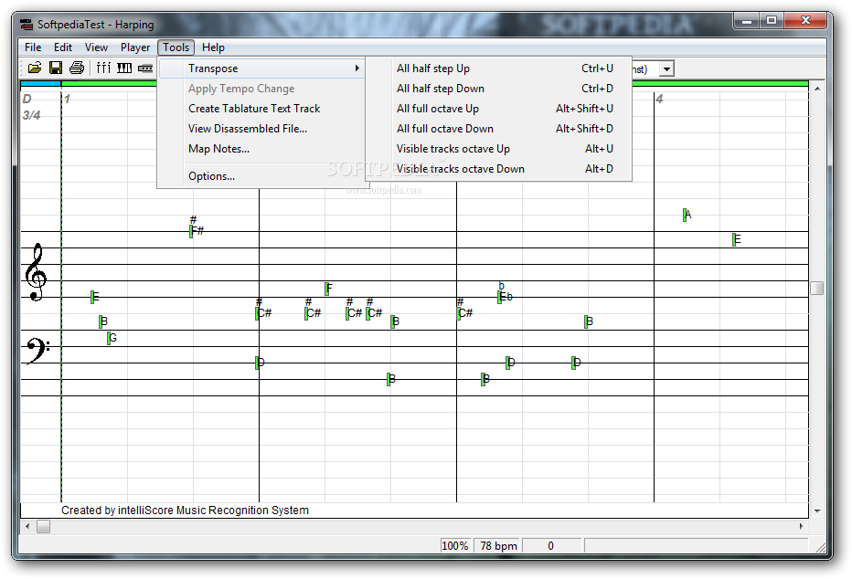Maximize the Harping window
Image resolution: width=852 pixels, height=579 pixels.
(x=772, y=21)
